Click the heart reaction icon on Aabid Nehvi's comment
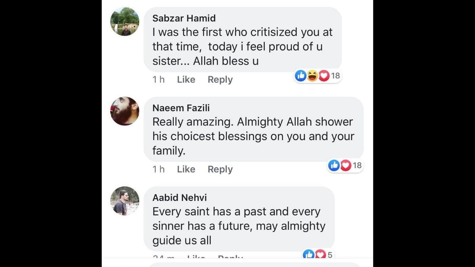The image size is (475, 267). pos(319,255)
